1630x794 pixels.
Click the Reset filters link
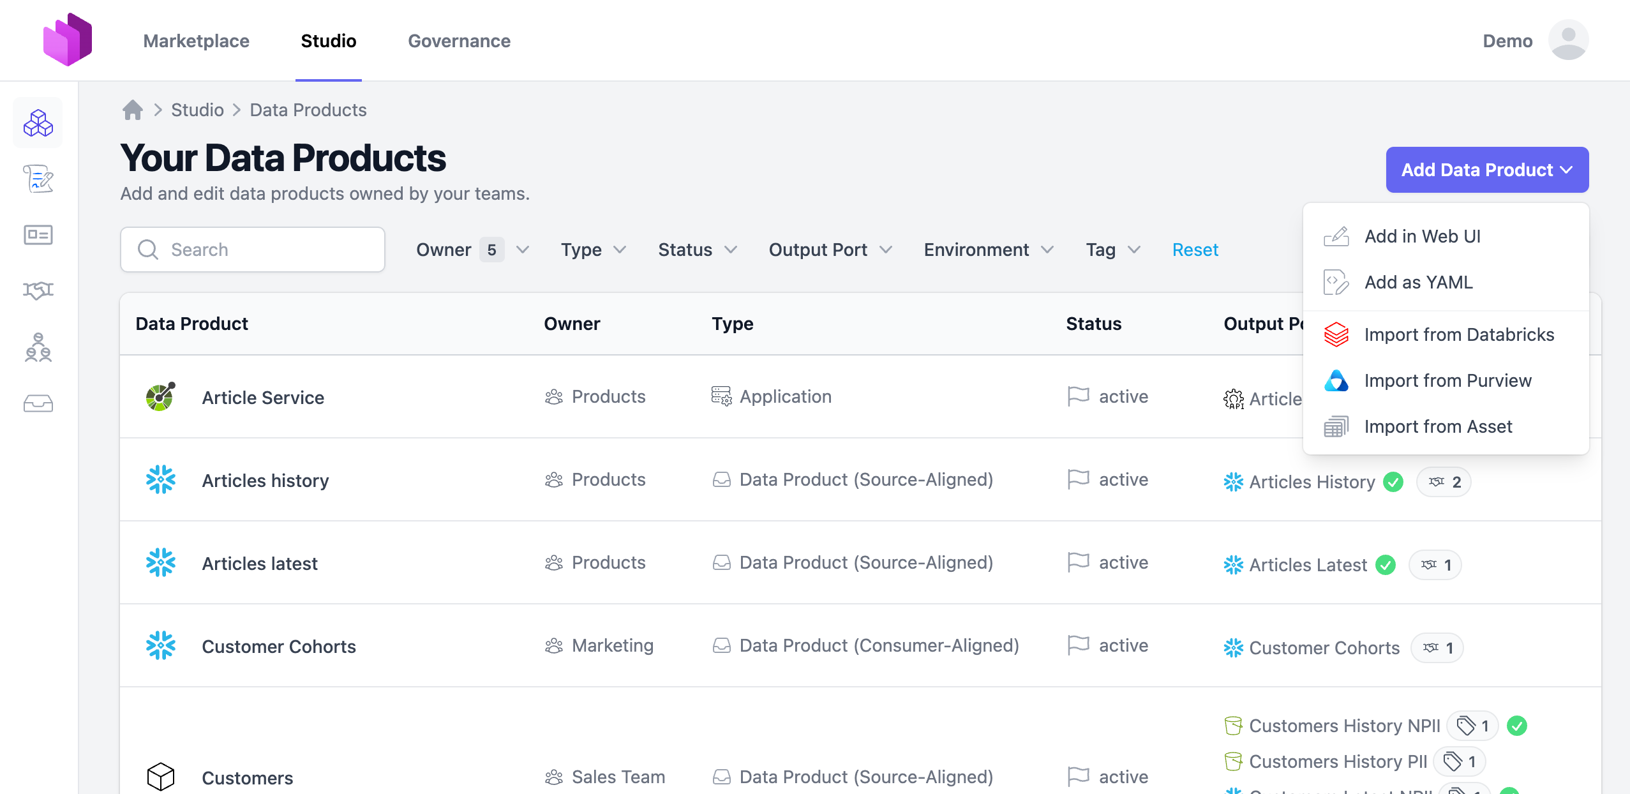[x=1195, y=250]
